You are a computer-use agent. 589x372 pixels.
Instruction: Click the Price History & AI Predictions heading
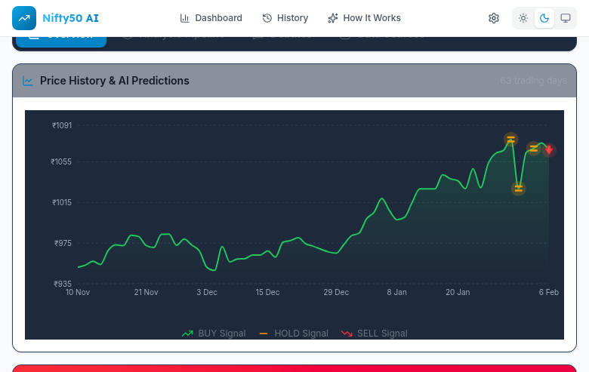point(114,81)
